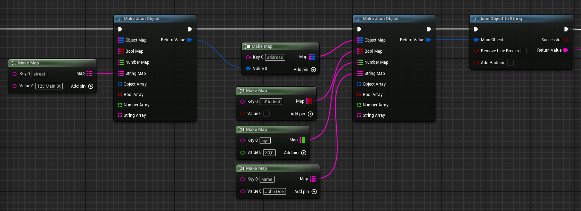Select the Make Map node title containing John Doe
The width and height of the screenshot is (581, 211).
(256, 168)
